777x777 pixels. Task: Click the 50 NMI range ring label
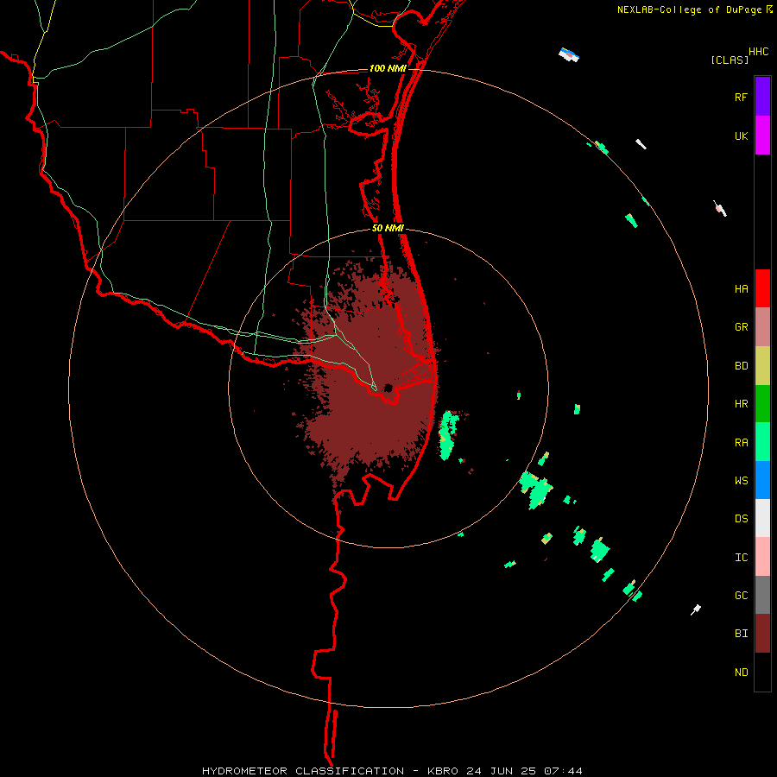[x=388, y=228]
